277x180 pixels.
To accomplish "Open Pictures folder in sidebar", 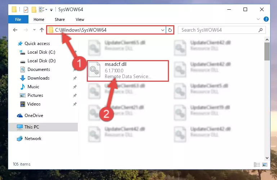I will tap(35, 95).
